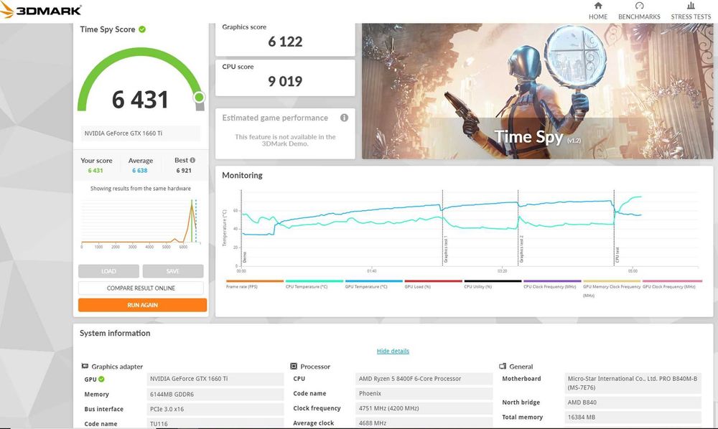718x429 pixels.
Task: Click the score gauge indicator dot
Action: point(199,97)
